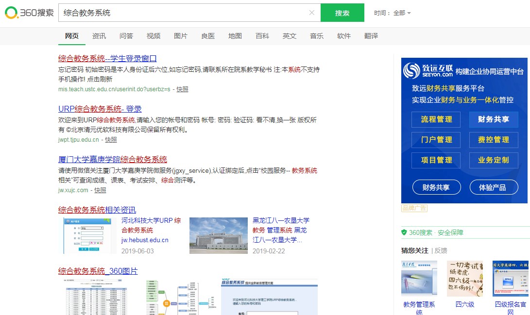The height and width of the screenshot is (315, 530).
Task: Click the 业务定制 ad button
Action: pyautogui.click(x=494, y=160)
